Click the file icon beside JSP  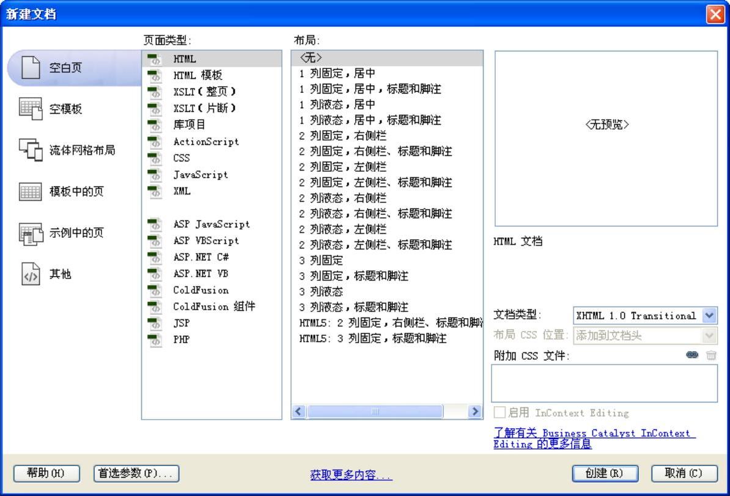[155, 323]
